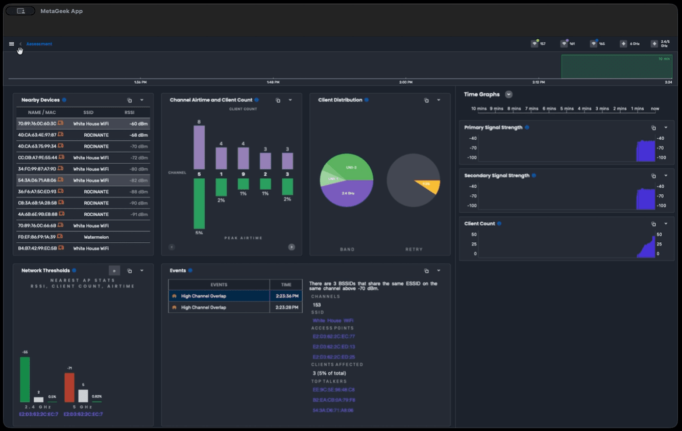682x431 pixels.
Task: Open the hamburger navigation menu
Action: [11, 43]
